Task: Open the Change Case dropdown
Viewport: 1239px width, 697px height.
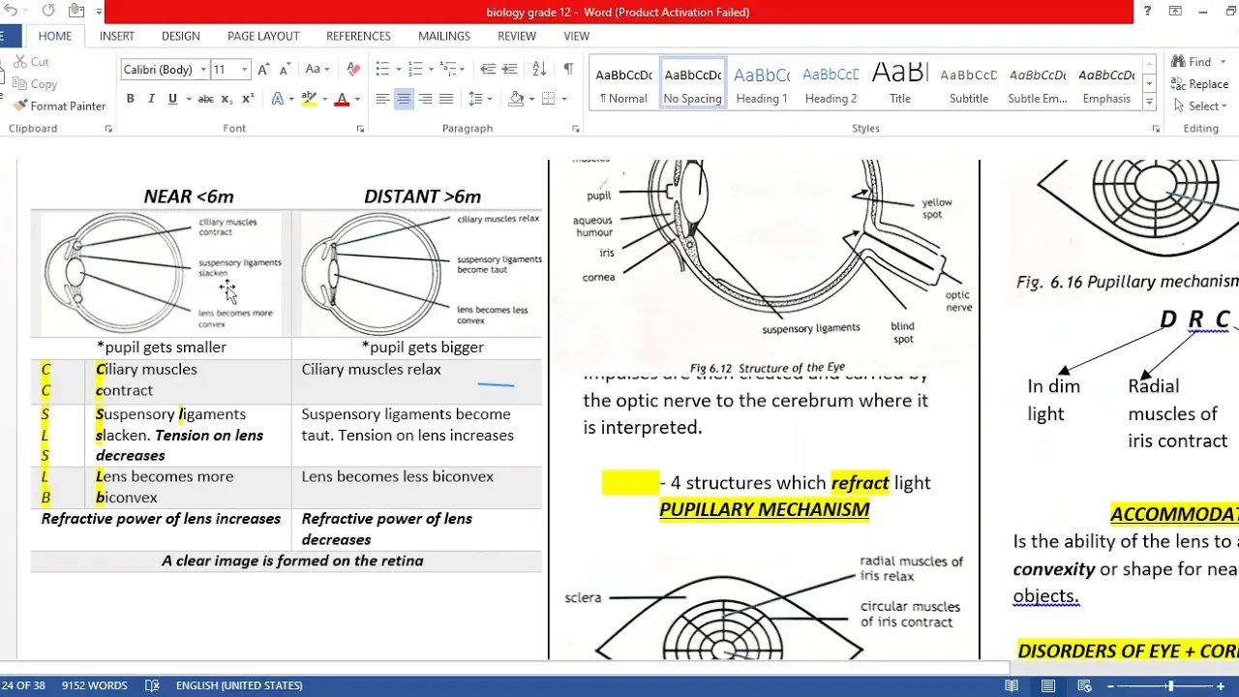Action: 318,69
